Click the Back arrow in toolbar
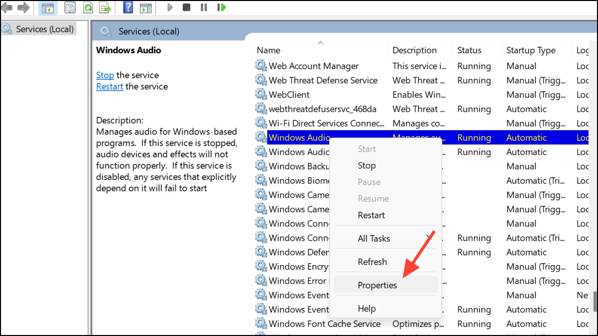The height and width of the screenshot is (336, 598). [7, 8]
